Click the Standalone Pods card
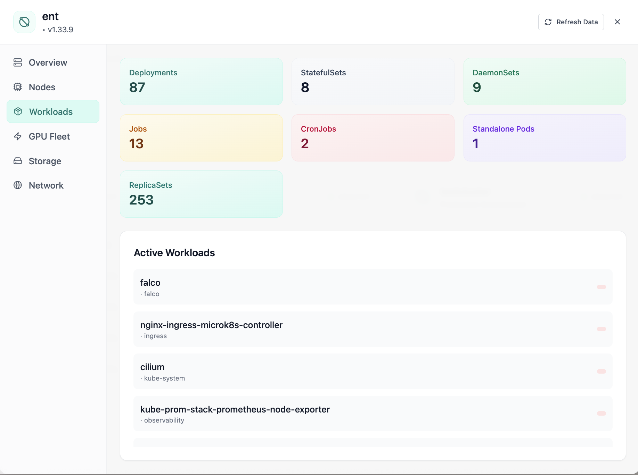Screen dimensions: 638x475 point(545,138)
